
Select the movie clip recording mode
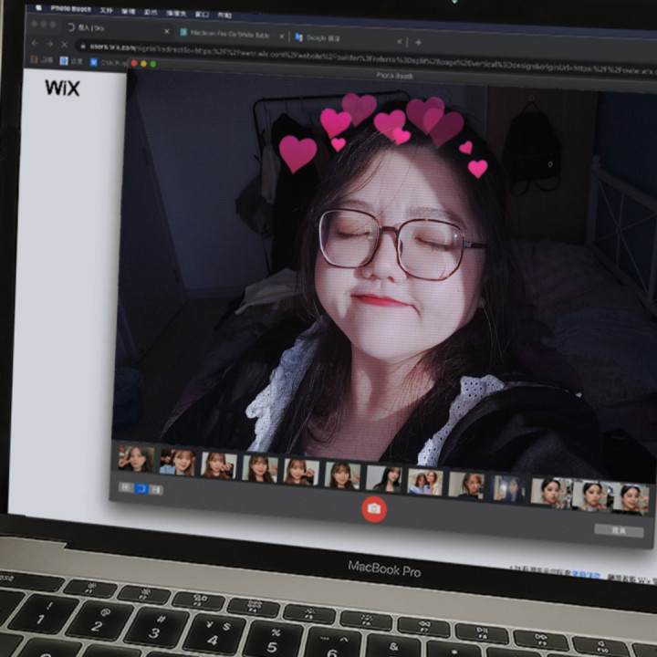click(156, 489)
